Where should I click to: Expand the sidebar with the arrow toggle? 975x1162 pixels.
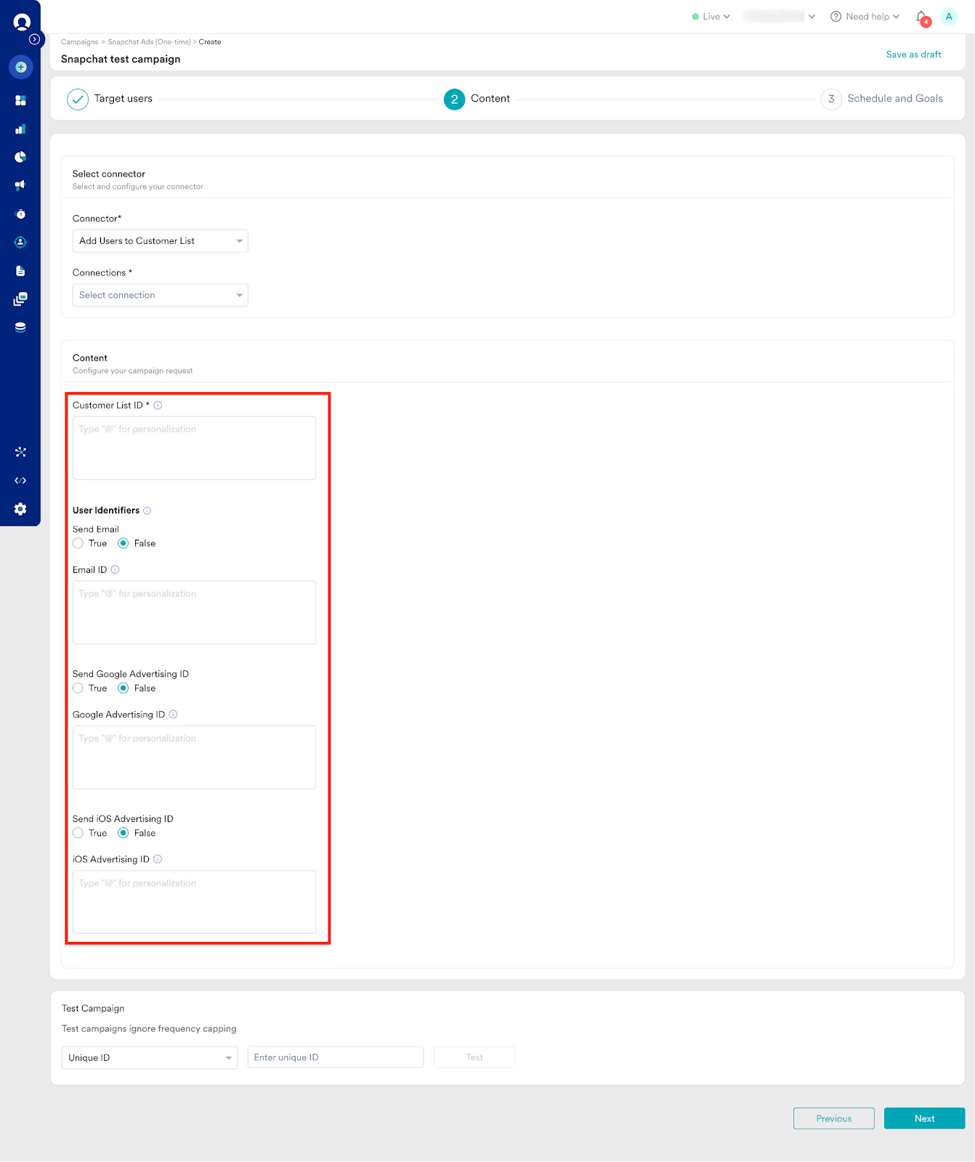tap(34, 39)
